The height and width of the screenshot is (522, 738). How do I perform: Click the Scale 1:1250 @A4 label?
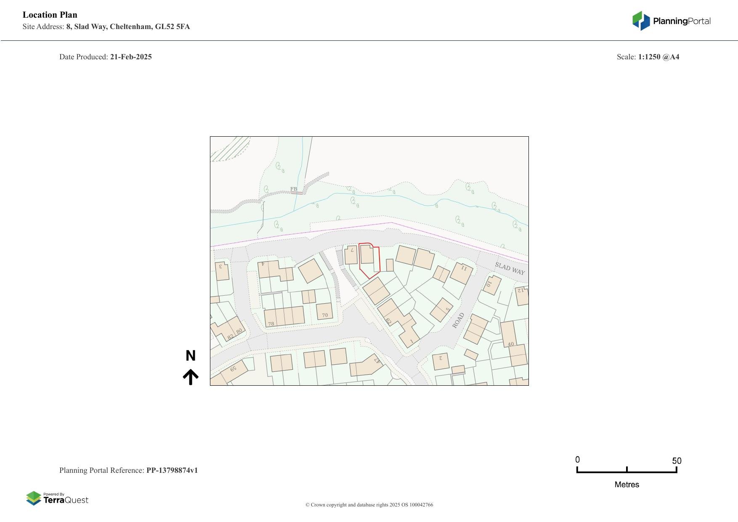[648, 56]
